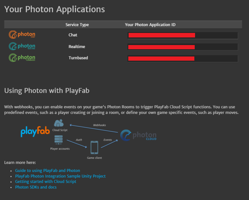The width and height of the screenshot is (249, 200).
Task: Click the Photon Cloud logo in diagram
Action: [138, 136]
